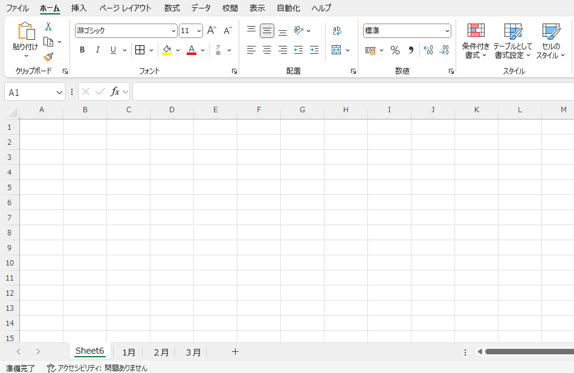Toggle middle vertical alignment
574x373 pixels.
pos(267,31)
